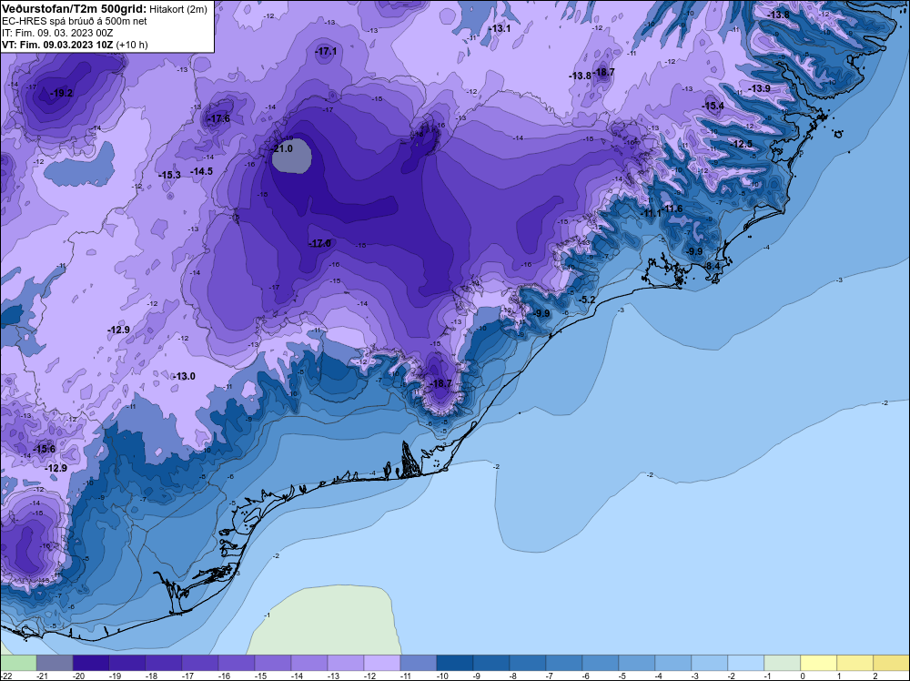Image resolution: width=910 pixels, height=681 pixels.
Task: Click the -17.1 temperature value
Action: pos(326,52)
